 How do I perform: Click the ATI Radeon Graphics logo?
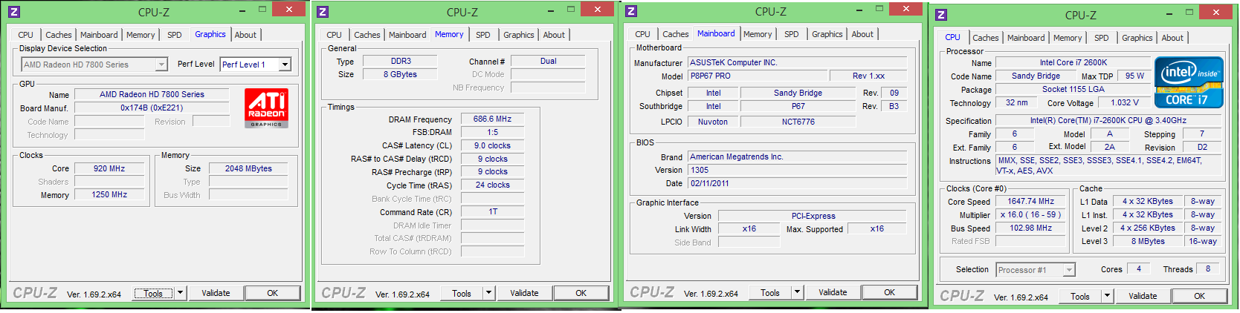point(267,108)
